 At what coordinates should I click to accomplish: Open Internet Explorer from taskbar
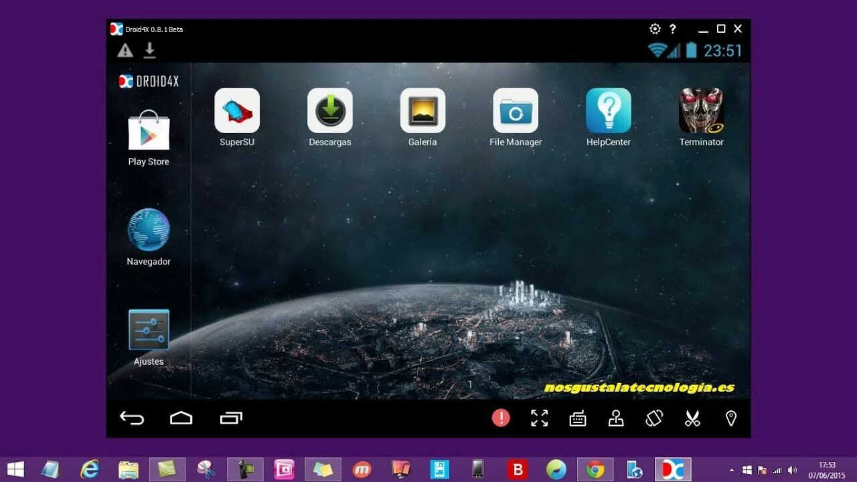tap(90, 469)
